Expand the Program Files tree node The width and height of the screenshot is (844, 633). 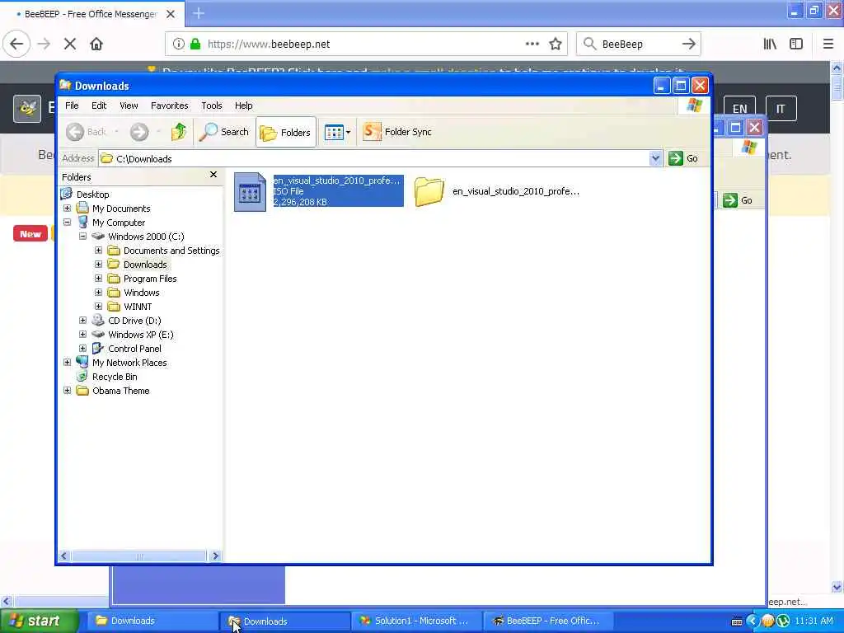[99, 279]
